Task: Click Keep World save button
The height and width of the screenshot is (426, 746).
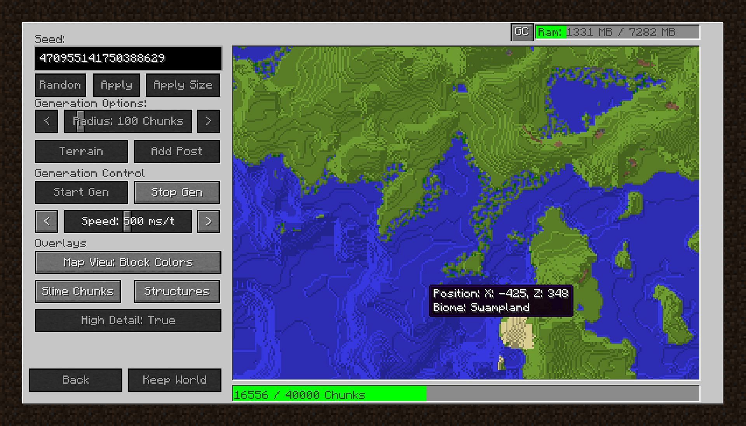Action: pyautogui.click(x=173, y=380)
